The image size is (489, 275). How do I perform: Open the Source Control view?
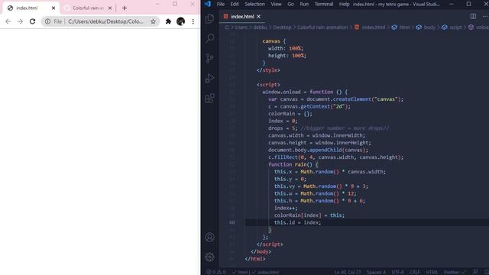click(x=210, y=58)
